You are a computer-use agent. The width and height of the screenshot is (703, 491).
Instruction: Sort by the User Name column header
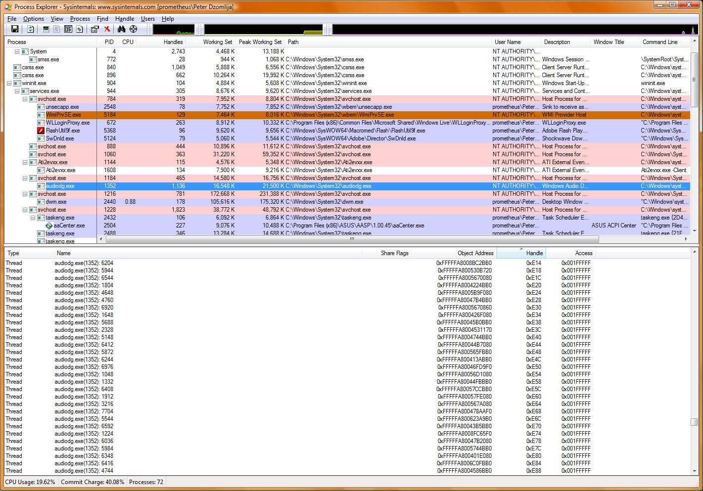516,42
